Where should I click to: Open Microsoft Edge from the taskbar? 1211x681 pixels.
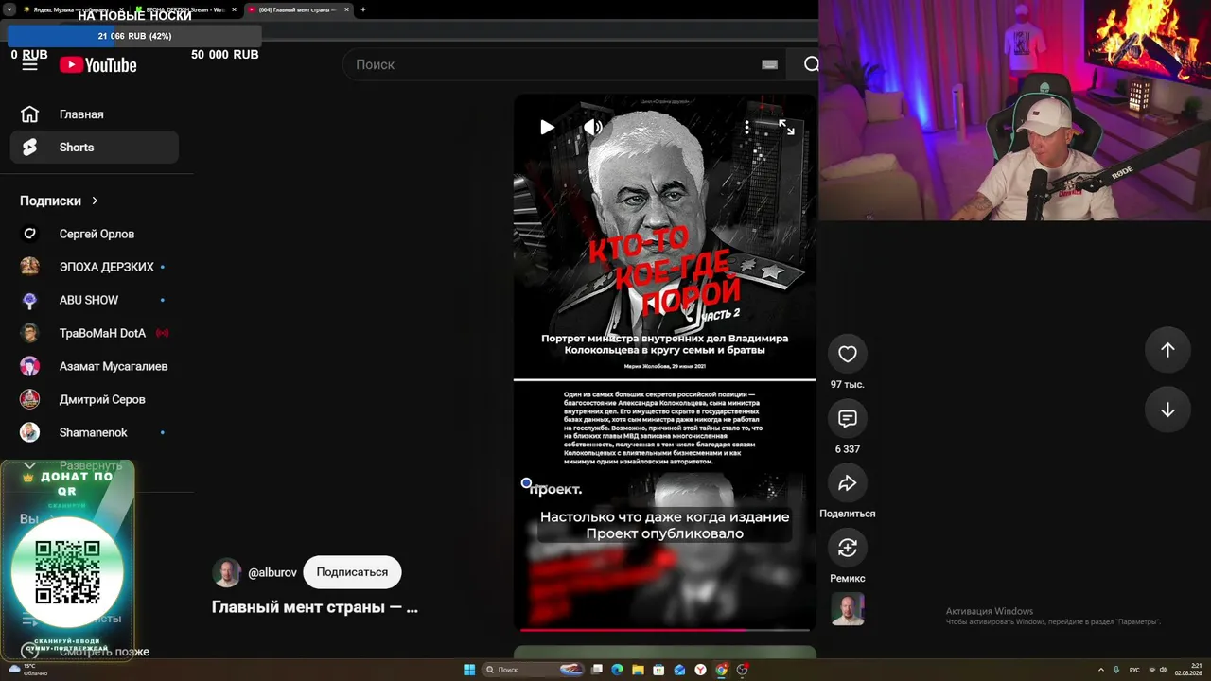617,670
